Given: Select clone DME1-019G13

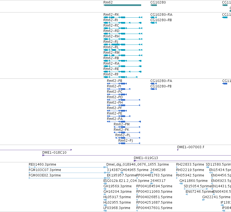Looking at the screenshot, I should coord(182,161).
